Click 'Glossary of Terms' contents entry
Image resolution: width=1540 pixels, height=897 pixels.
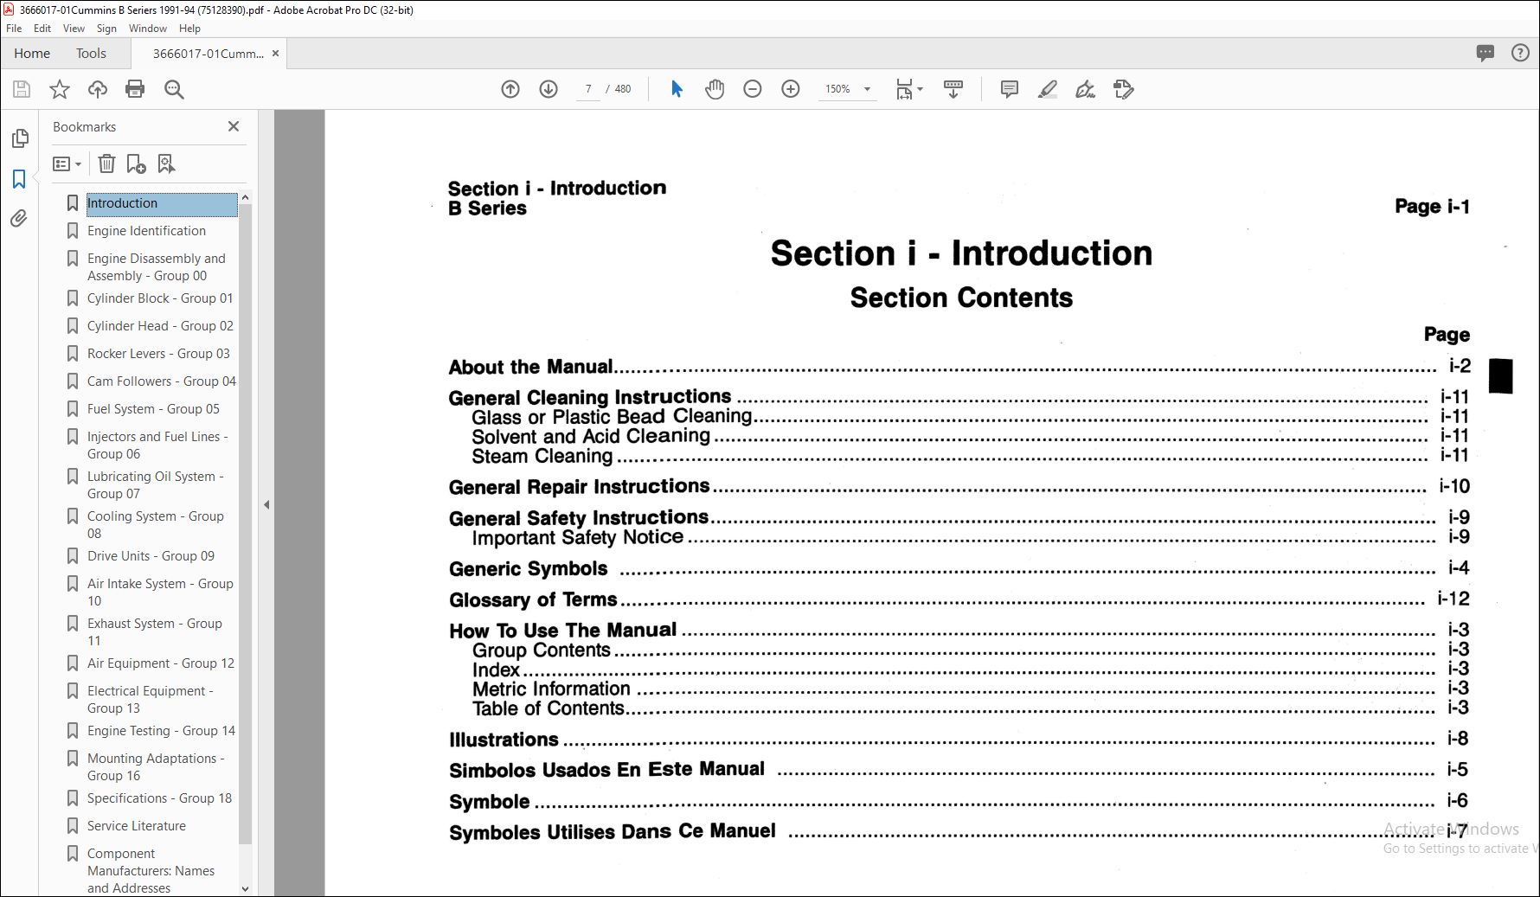click(533, 599)
